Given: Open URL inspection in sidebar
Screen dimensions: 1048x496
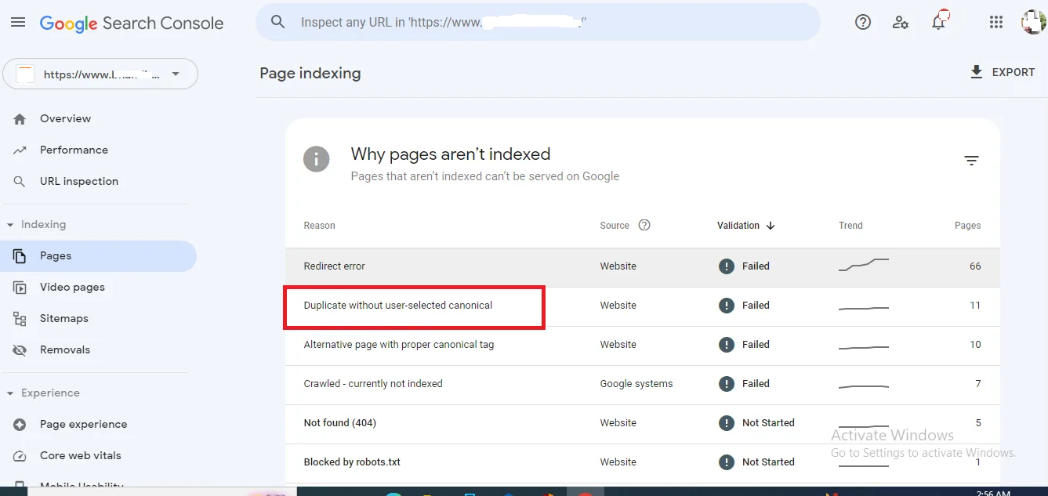Looking at the screenshot, I should pos(98,182).
